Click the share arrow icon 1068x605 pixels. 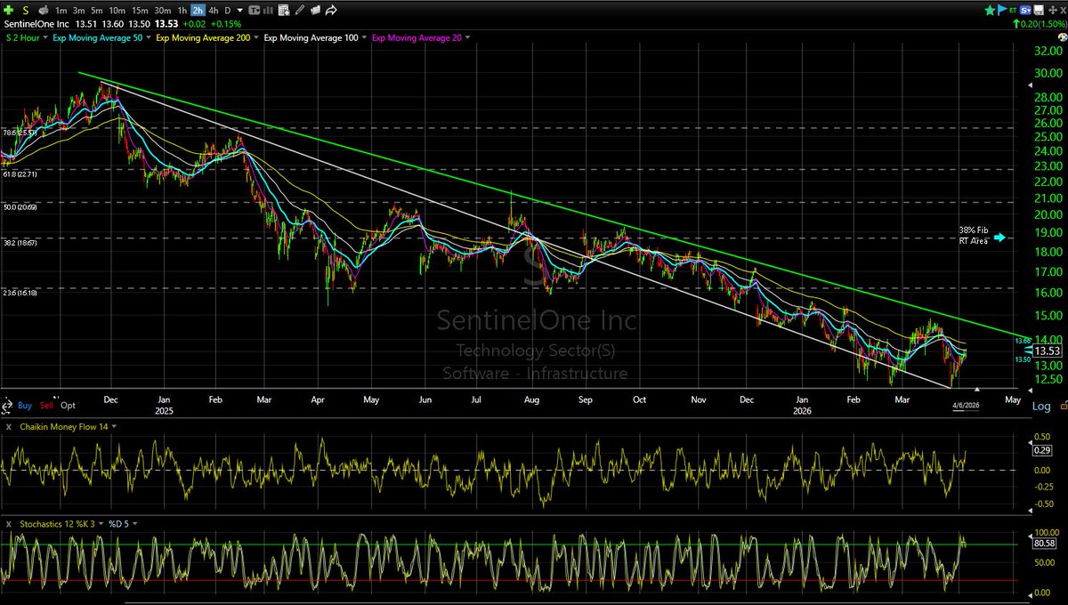(x=330, y=11)
